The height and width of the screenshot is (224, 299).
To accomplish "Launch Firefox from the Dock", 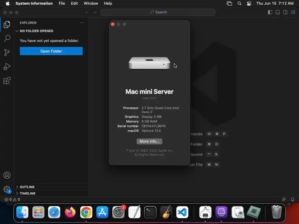I will click(70, 212).
